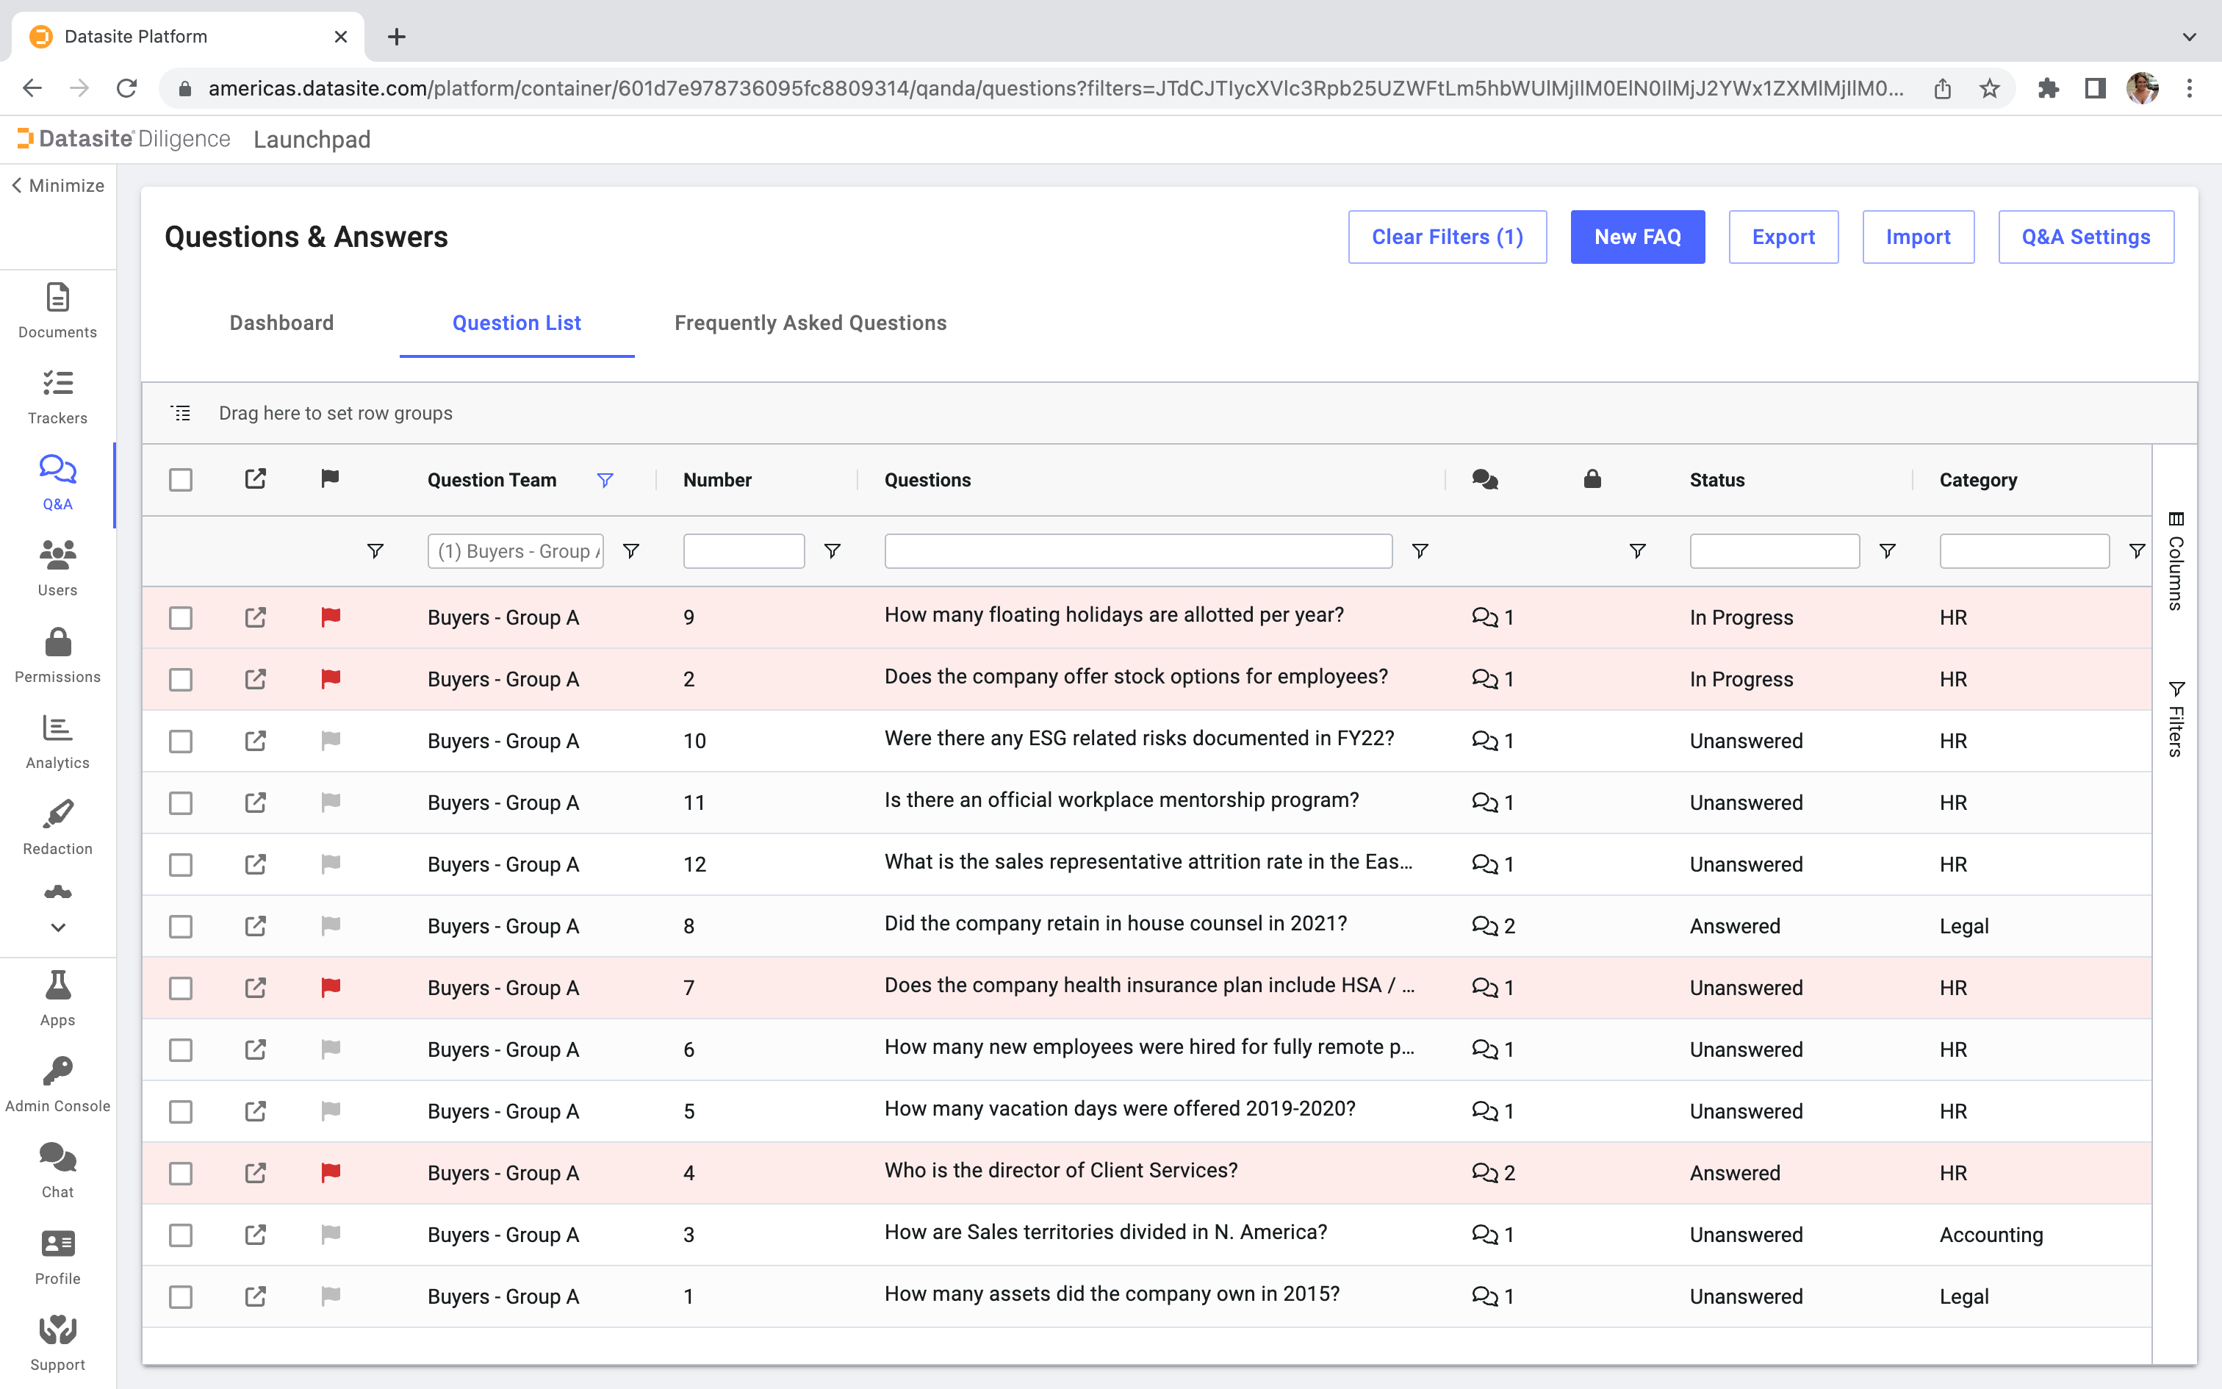Clear active filter with Clear Filters (1)
This screenshot has width=2222, height=1389.
click(x=1446, y=235)
